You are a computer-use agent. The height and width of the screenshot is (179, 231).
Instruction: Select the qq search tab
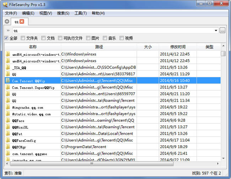coord(16,22)
